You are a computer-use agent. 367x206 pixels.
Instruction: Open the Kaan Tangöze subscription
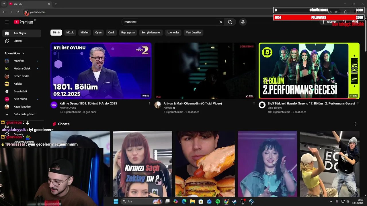(x=22, y=107)
